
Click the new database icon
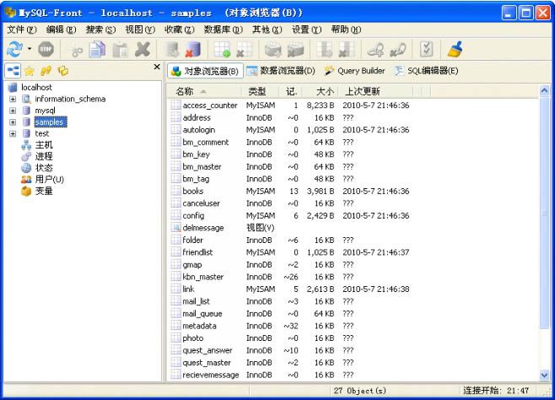pos(172,49)
